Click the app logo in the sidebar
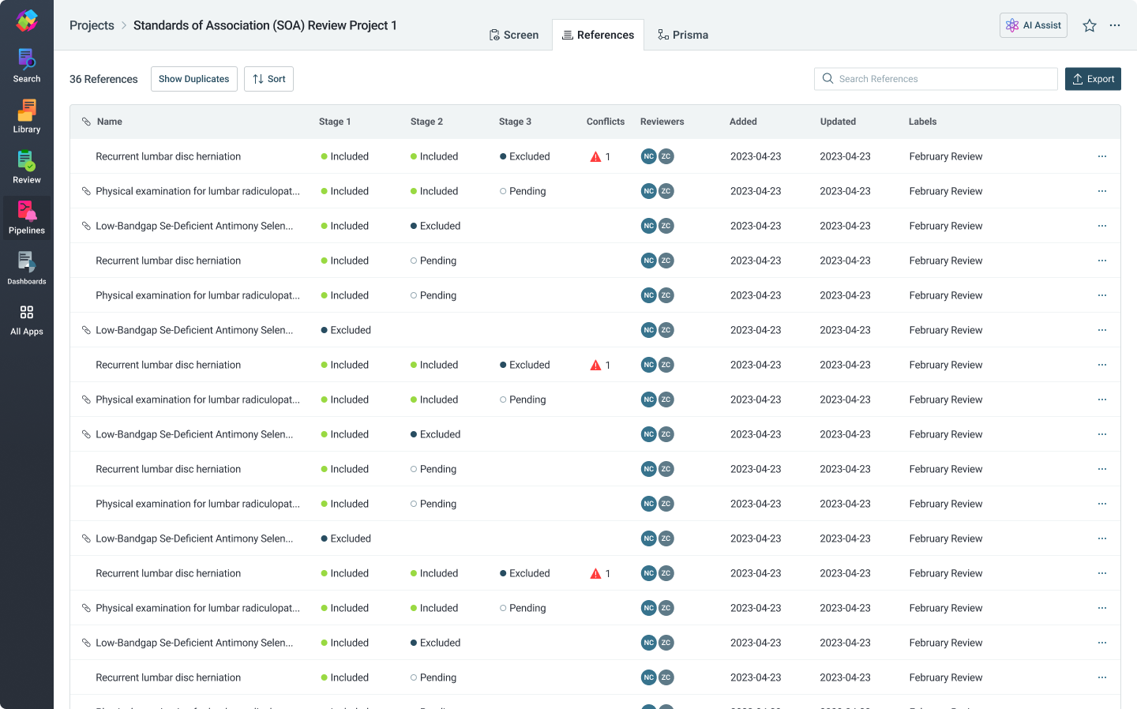 (27, 21)
